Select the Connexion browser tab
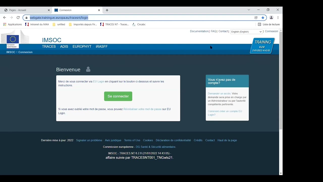Image resolution: width=323 pixels, height=182 pixels. coord(77,10)
